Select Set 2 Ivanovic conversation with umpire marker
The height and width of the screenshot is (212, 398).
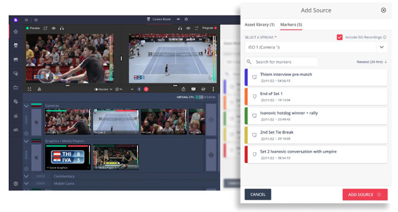pyautogui.click(x=316, y=154)
